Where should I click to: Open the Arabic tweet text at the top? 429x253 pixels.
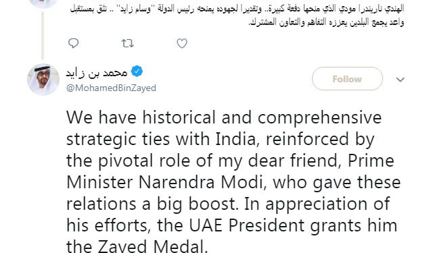237,15
